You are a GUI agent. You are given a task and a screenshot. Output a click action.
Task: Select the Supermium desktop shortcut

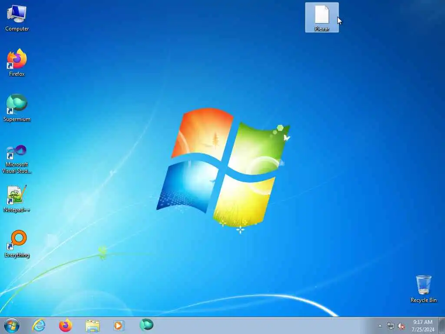tap(17, 108)
